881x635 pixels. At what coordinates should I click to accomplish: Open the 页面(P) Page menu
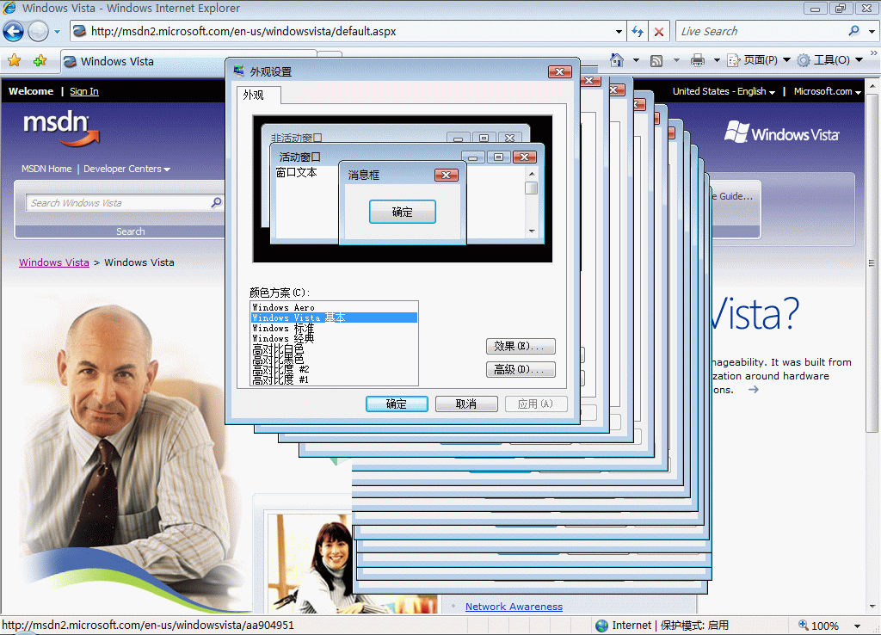click(x=759, y=60)
